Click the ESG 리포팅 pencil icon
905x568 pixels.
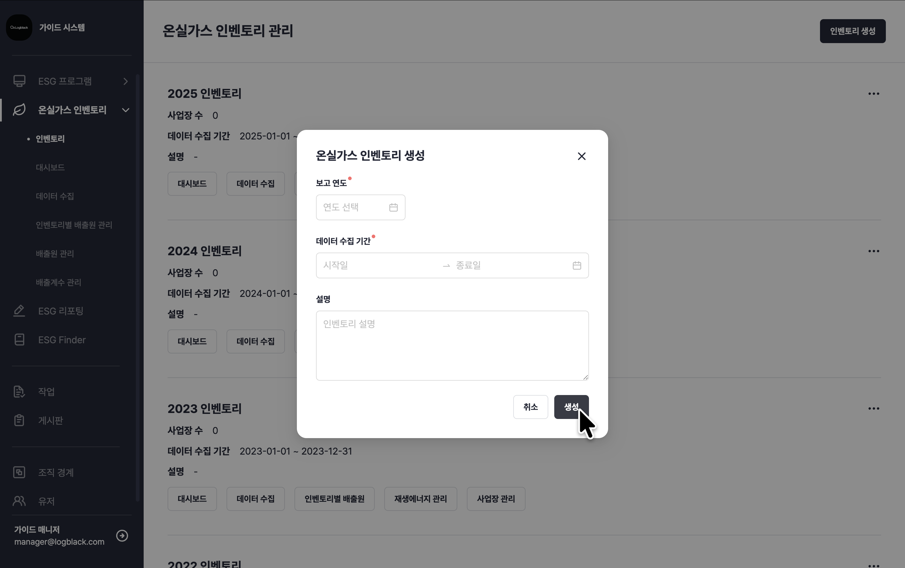(x=19, y=311)
